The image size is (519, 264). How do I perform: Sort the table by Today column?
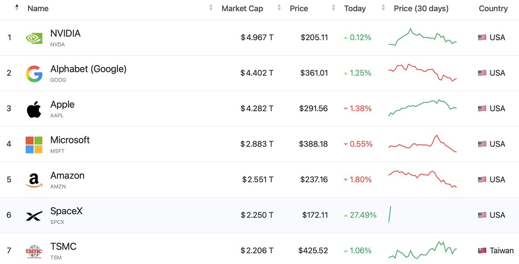point(355,8)
